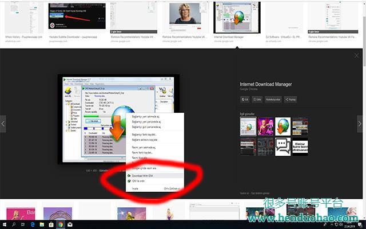Image resolution: width=366 pixels, height=229 pixels.
Task: Open the 'Eliminar' text related thumbnail
Action: click(x=300, y=147)
